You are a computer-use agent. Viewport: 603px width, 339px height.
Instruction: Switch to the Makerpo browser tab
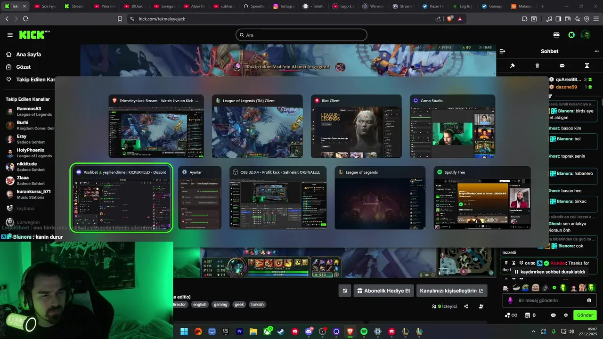click(x=522, y=6)
